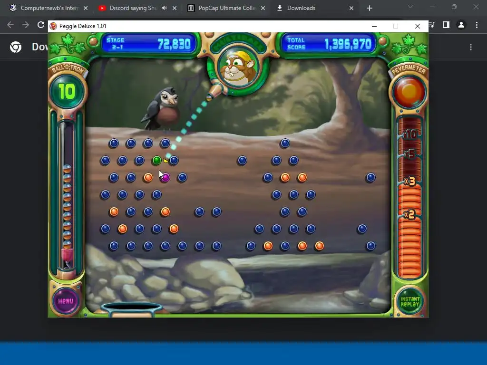This screenshot has height=365, width=487.
Task: Toggle the Chrome side panel
Action: (446, 25)
